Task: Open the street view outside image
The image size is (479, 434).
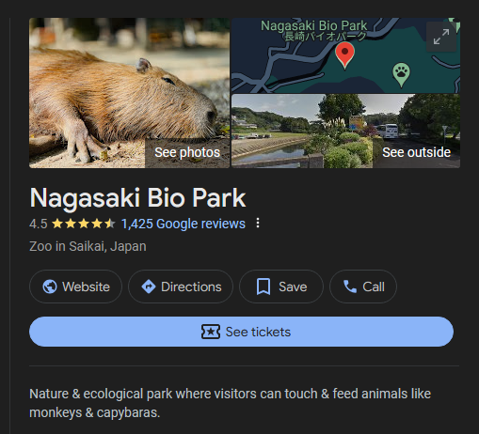Action: click(x=345, y=132)
